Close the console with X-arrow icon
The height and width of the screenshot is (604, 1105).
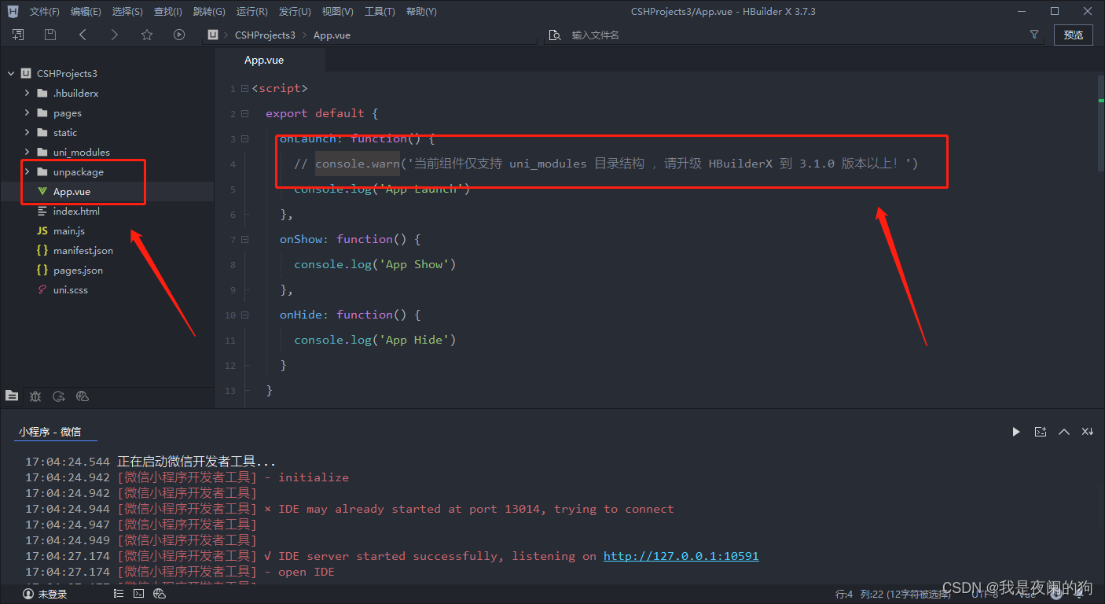click(x=1088, y=432)
